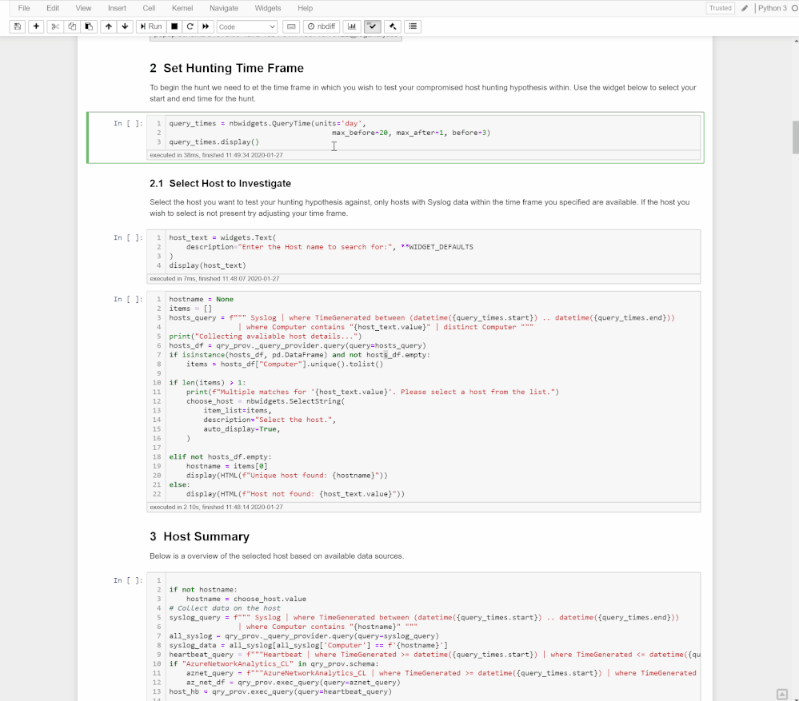799x701 pixels.
Task: Insert a new cell below with plus icon
Action: tap(36, 26)
